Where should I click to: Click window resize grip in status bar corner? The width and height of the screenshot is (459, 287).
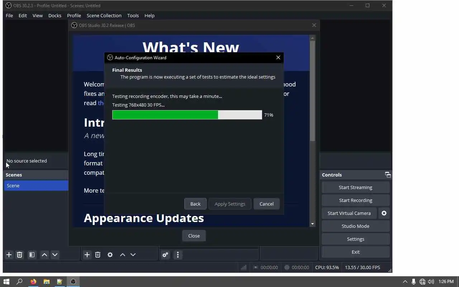(390, 270)
